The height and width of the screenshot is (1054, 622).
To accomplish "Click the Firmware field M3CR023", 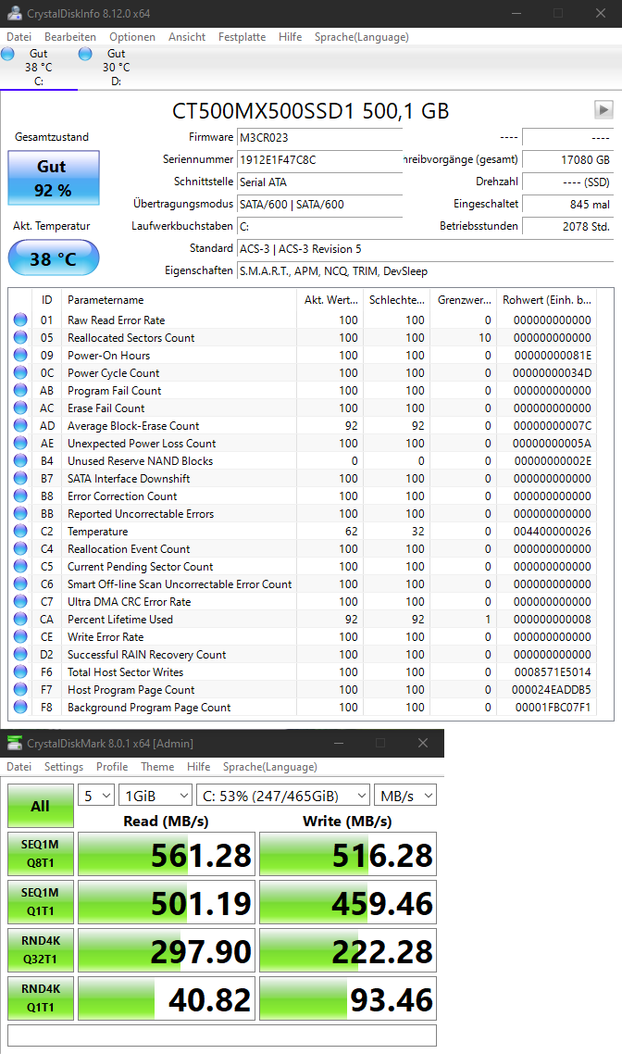I will pyautogui.click(x=319, y=137).
